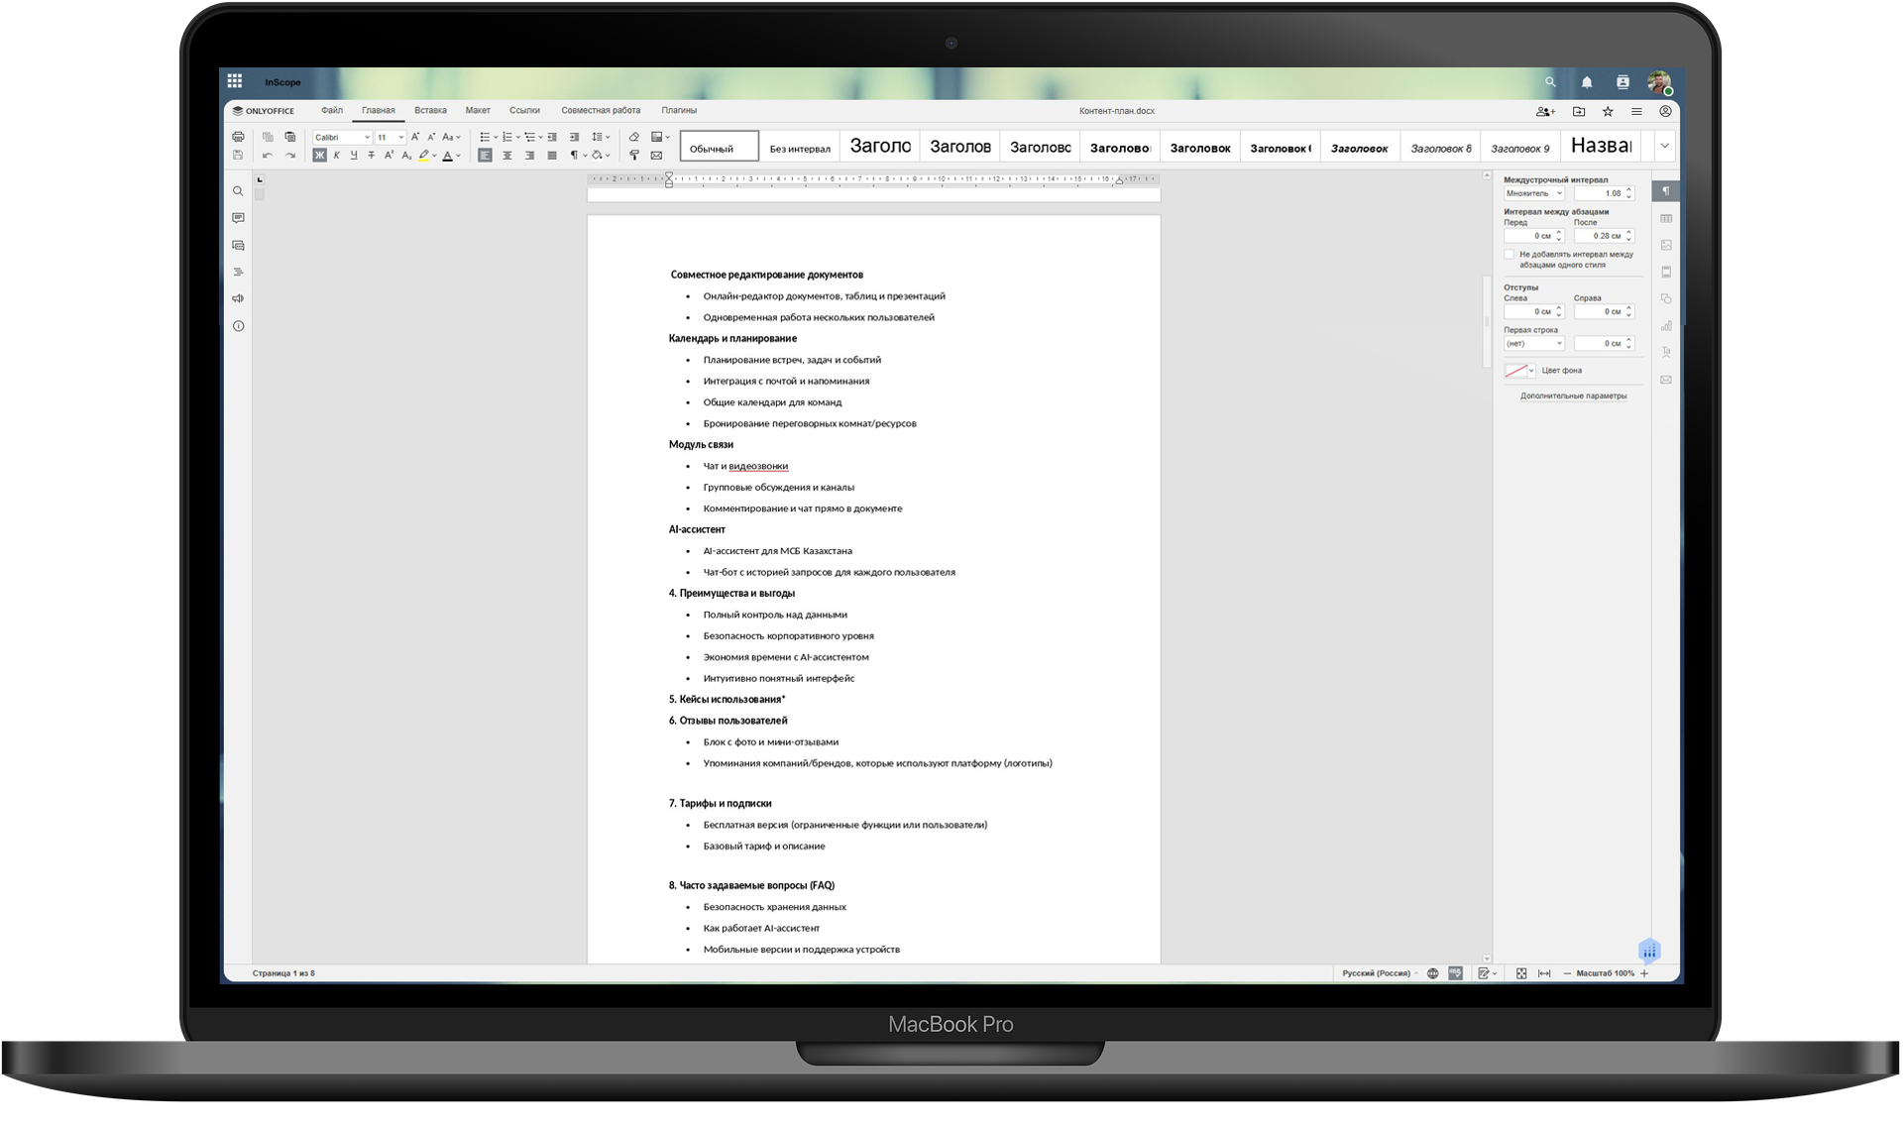Image resolution: width=1903 pixels, height=1130 pixels.
Task: Click the Paste clipboard icon
Action: (x=289, y=137)
